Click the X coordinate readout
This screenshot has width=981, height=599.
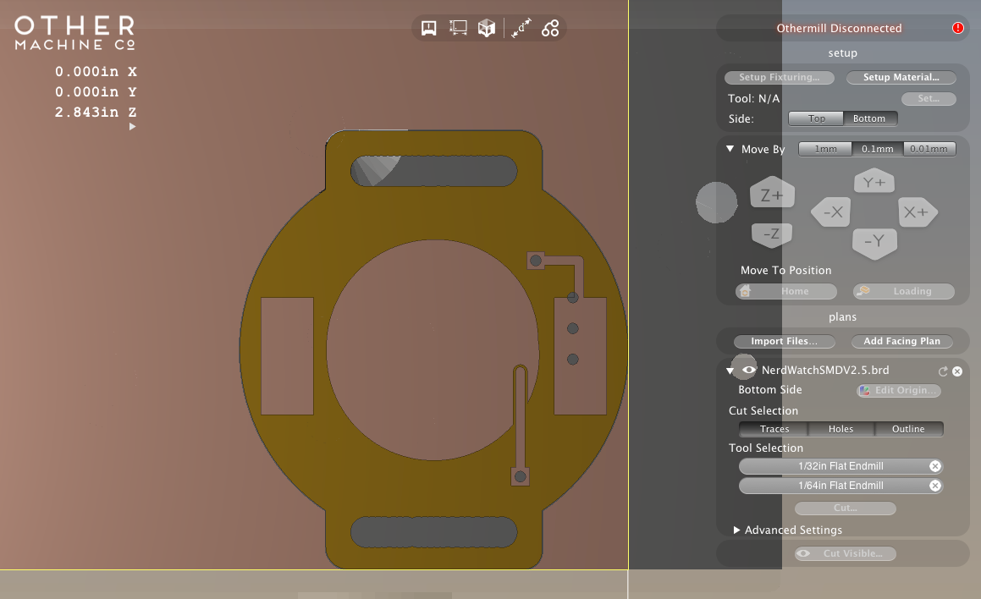tap(96, 71)
